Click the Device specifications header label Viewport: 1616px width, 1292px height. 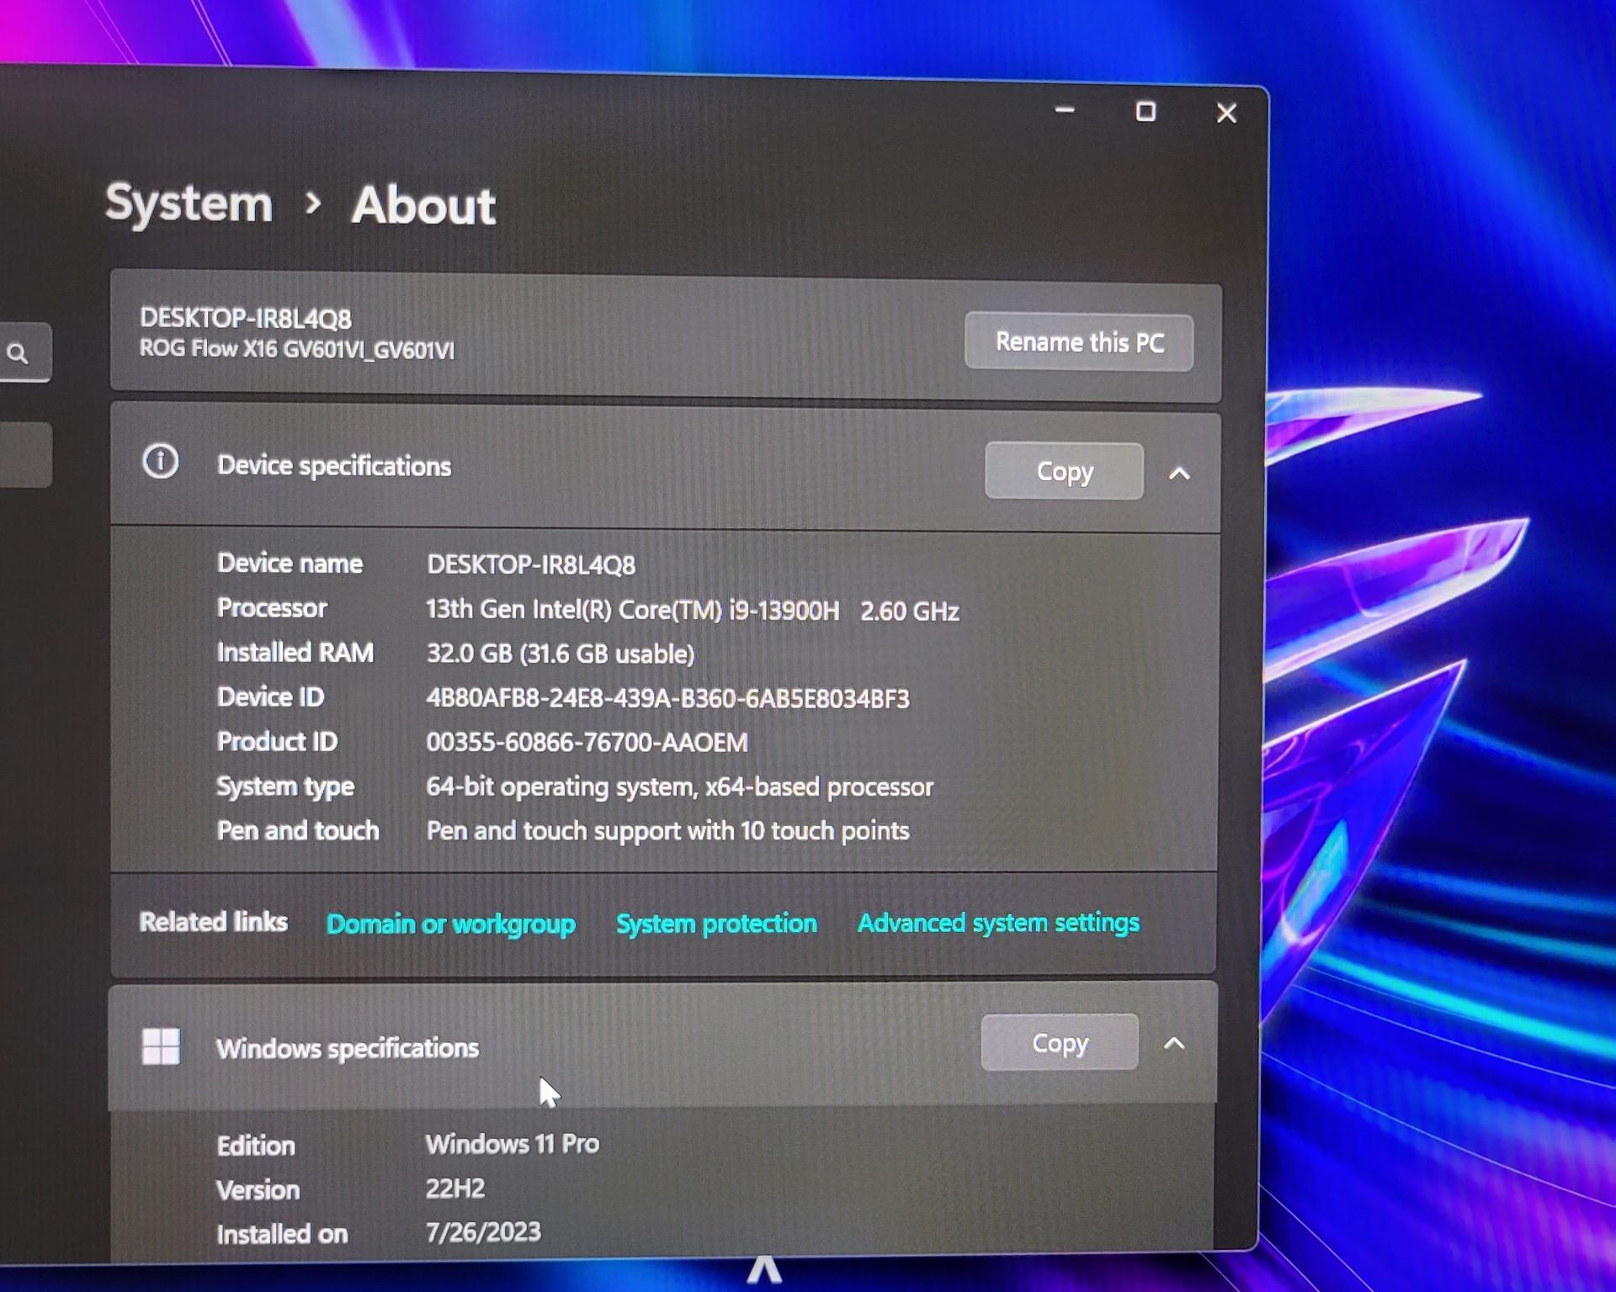point(334,466)
